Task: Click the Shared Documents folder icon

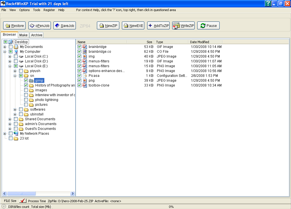Action: (21, 119)
